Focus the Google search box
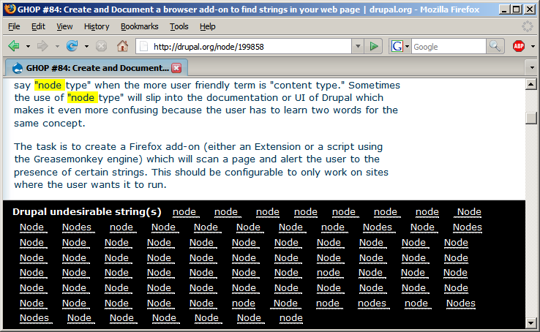The height and width of the screenshot is (332, 540). [449, 47]
